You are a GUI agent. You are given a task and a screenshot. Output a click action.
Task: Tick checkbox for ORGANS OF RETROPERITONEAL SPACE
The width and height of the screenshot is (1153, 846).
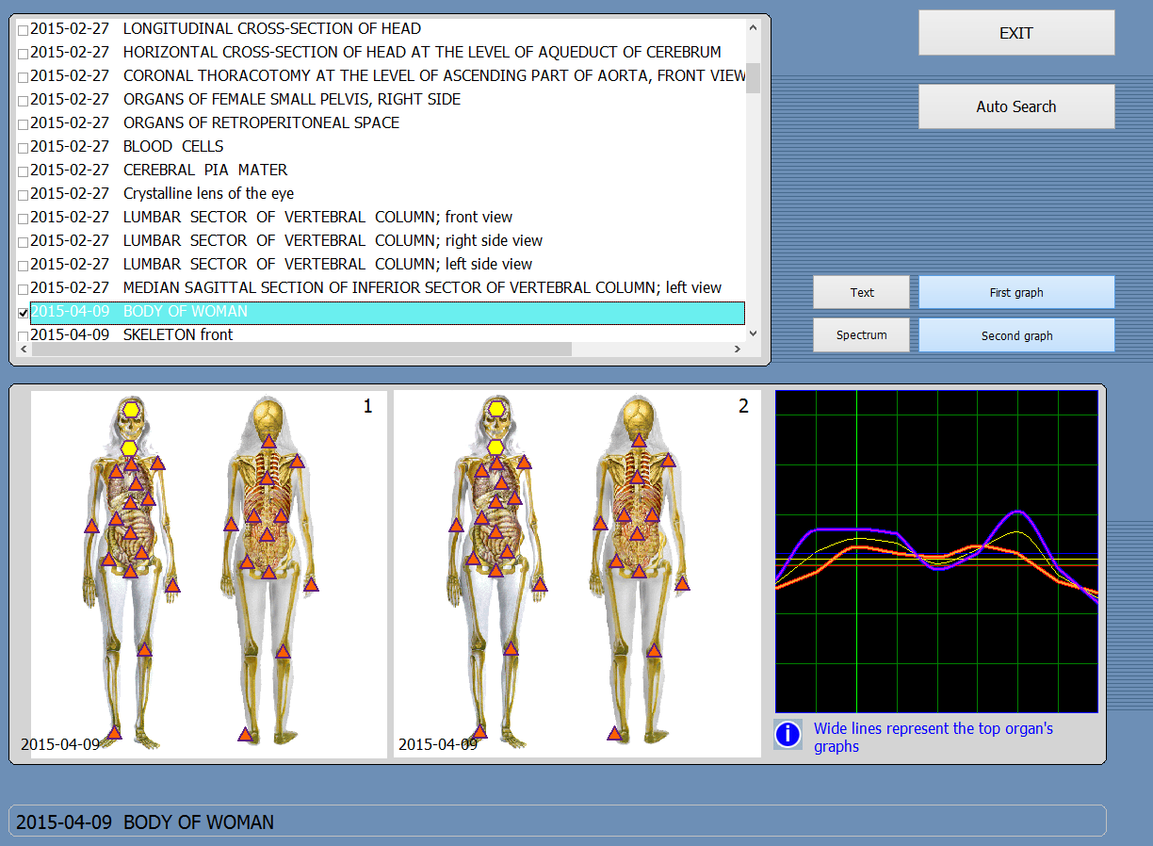[x=24, y=124]
